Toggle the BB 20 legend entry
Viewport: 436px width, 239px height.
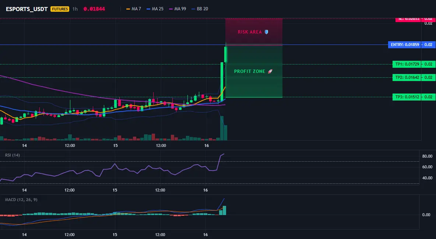pos(200,9)
